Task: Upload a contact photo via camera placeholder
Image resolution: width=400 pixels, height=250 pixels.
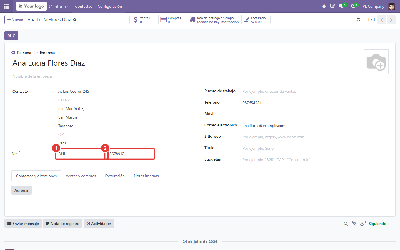Action: click(x=376, y=62)
